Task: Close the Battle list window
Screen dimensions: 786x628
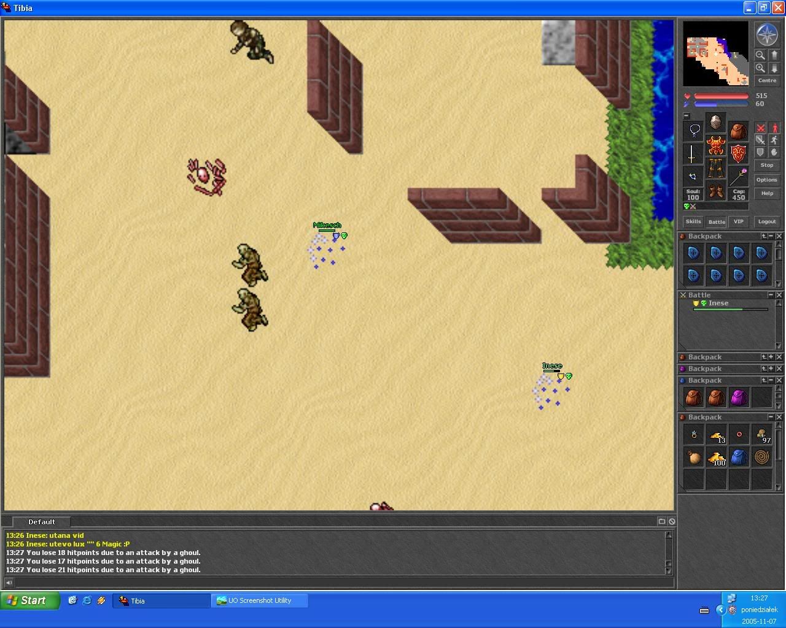Action: pos(779,295)
